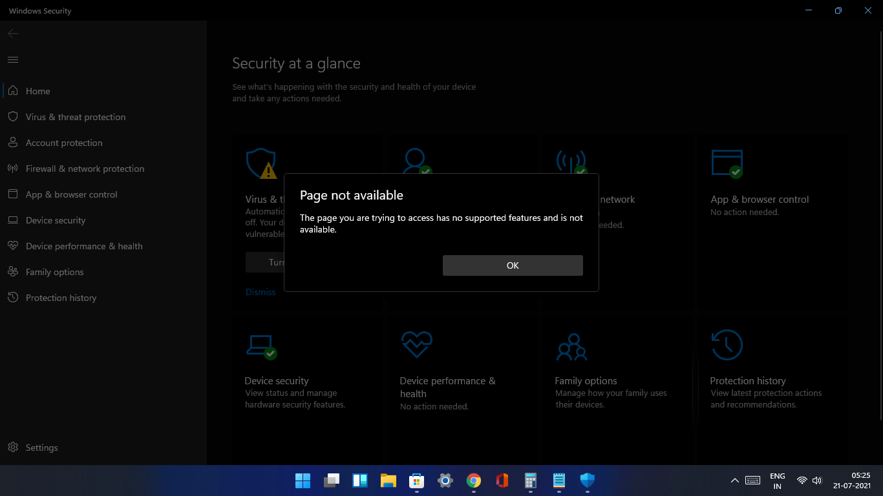Open Microsoft Store from the taskbar
Image resolution: width=883 pixels, height=496 pixels.
click(x=416, y=480)
